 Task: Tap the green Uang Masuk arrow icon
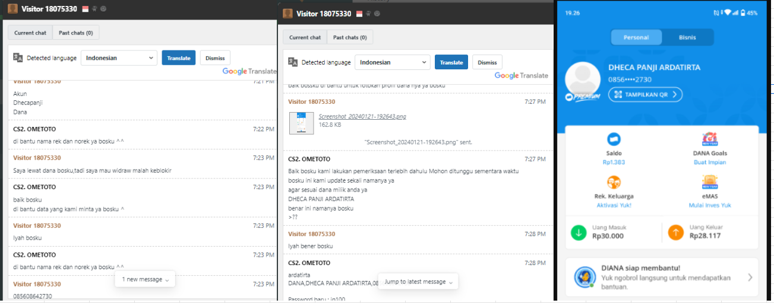[x=579, y=232]
